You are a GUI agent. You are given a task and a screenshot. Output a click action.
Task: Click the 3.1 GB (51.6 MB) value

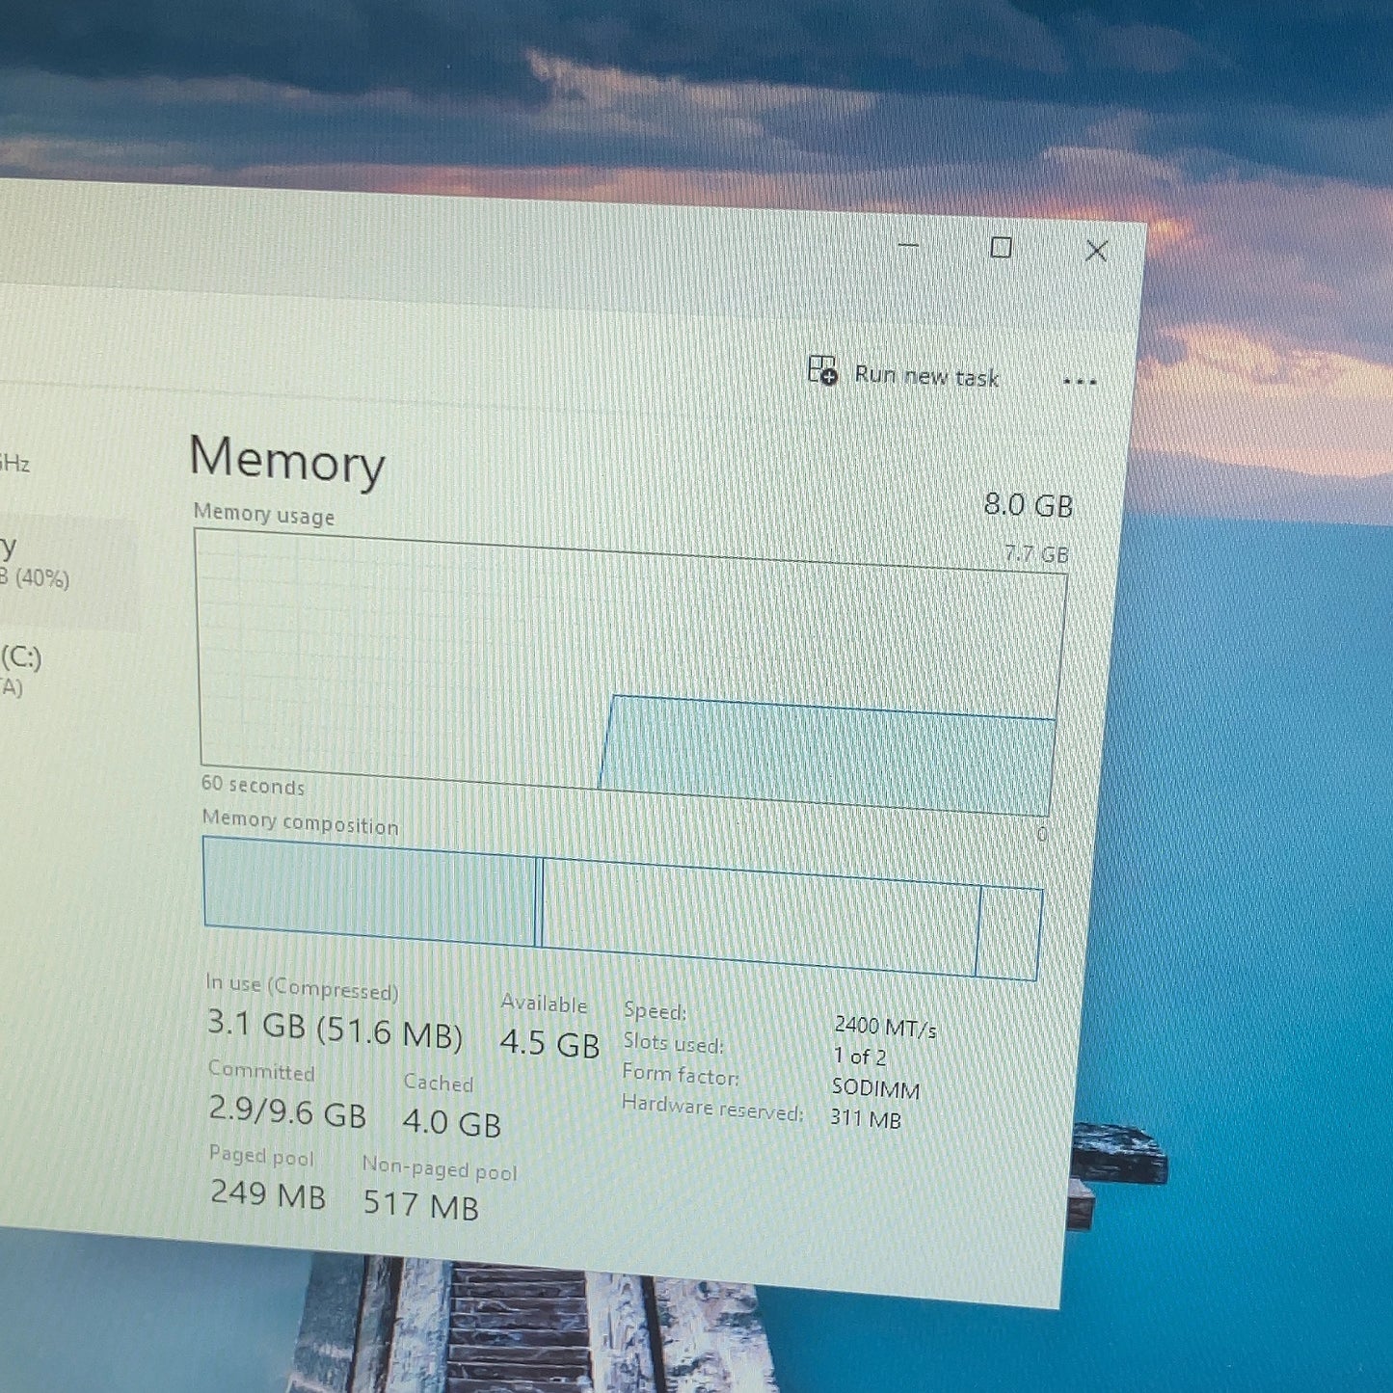click(x=335, y=1029)
